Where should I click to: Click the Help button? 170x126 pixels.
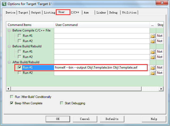tap(154, 119)
